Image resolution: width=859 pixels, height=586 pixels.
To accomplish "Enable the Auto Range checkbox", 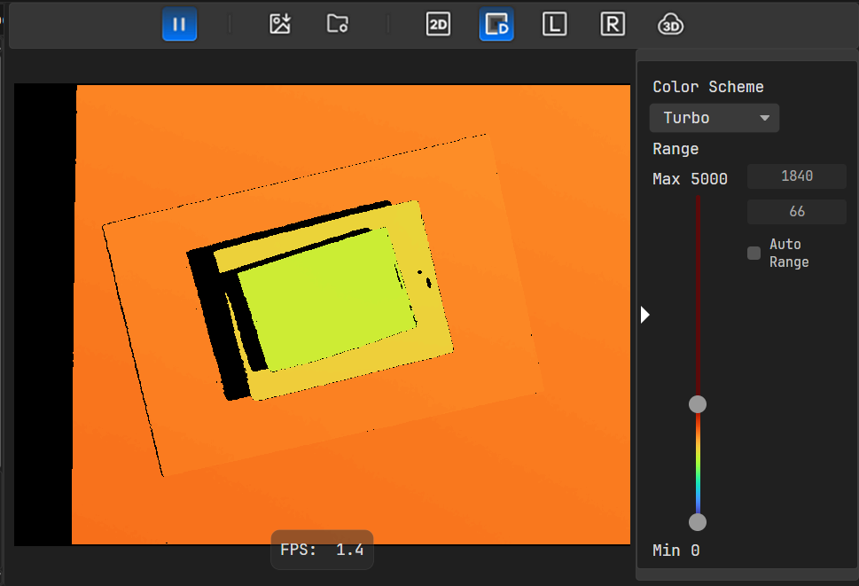I will (754, 254).
